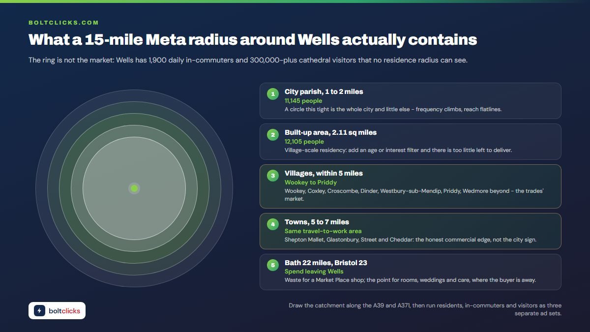Click the green number 1 badge
This screenshot has width=590, height=332.
pos(272,94)
